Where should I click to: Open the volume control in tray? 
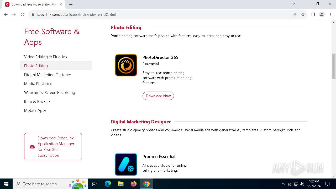pos(302,184)
